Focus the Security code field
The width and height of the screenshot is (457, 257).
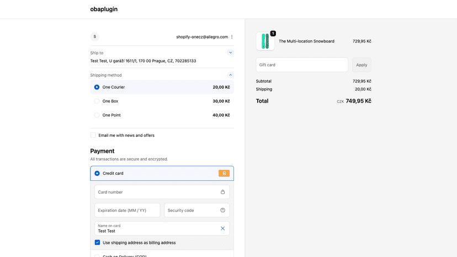196,210
